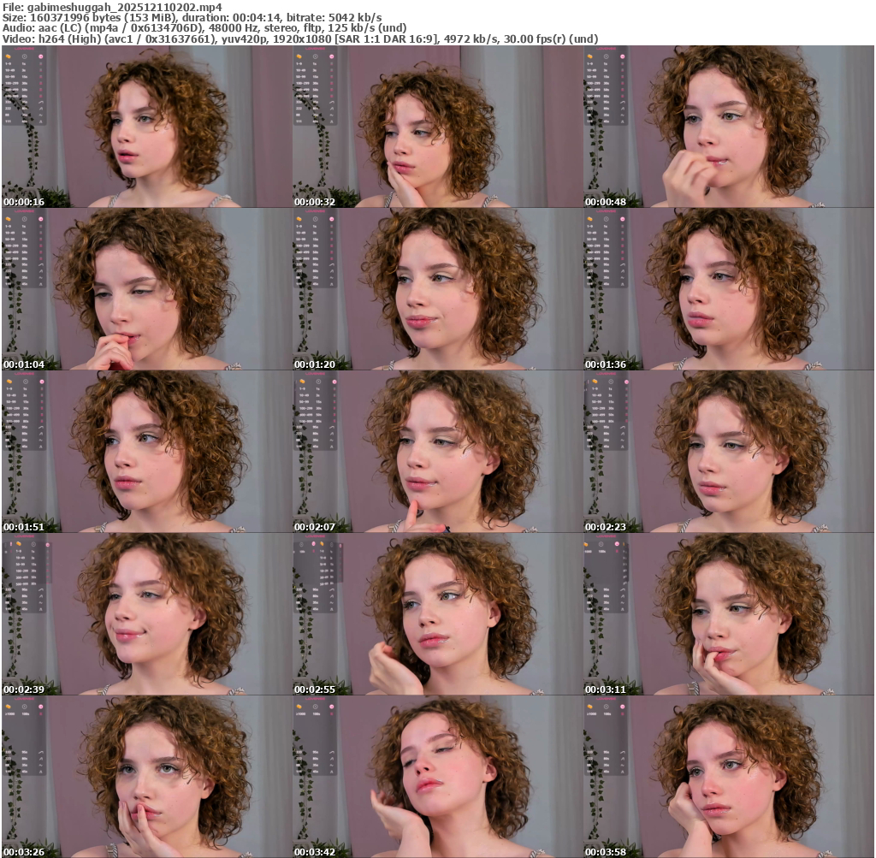The image size is (876, 858).
Task: Open the thumbnail frame at 00:00:16
Action: tap(147, 127)
